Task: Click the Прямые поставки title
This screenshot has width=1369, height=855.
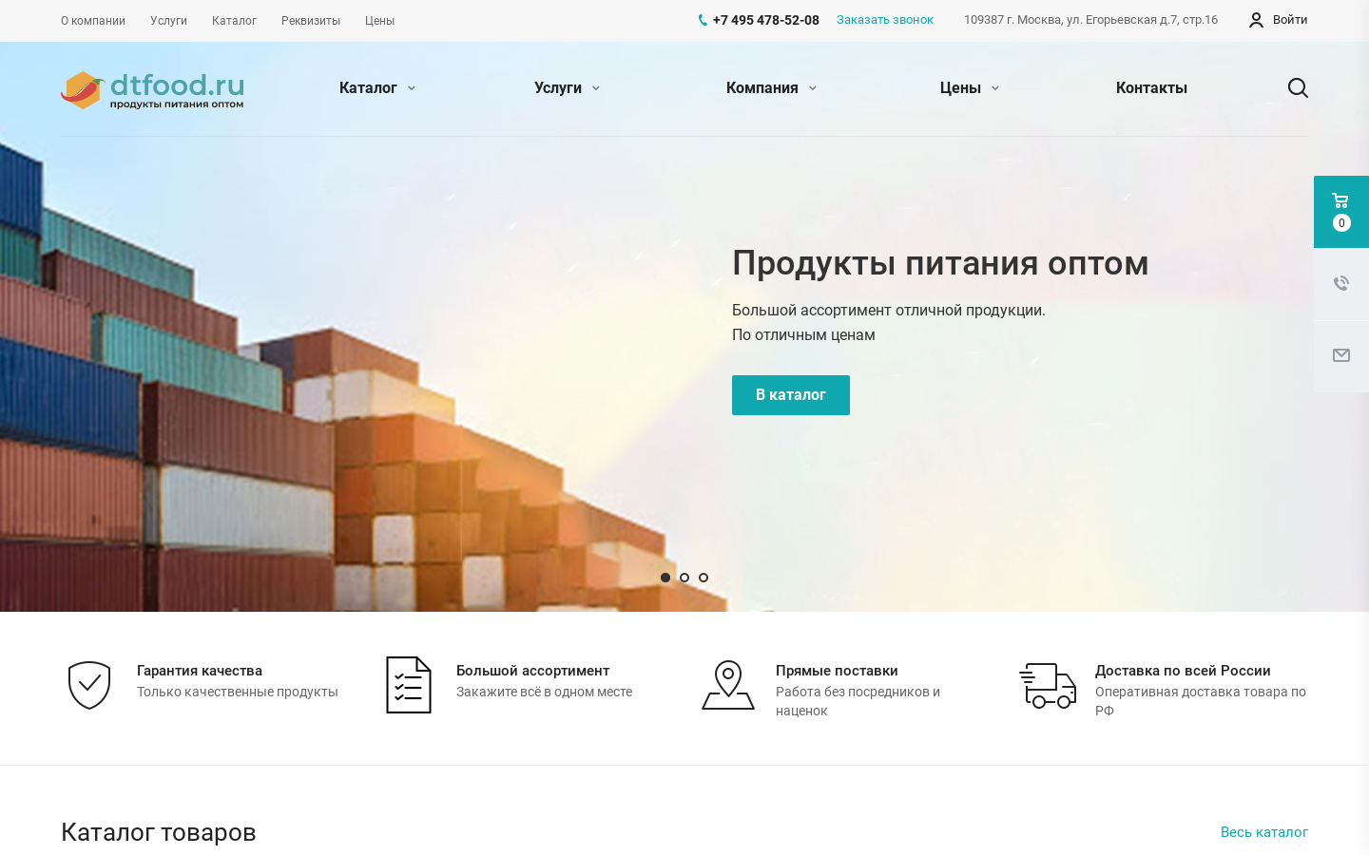Action: click(837, 671)
